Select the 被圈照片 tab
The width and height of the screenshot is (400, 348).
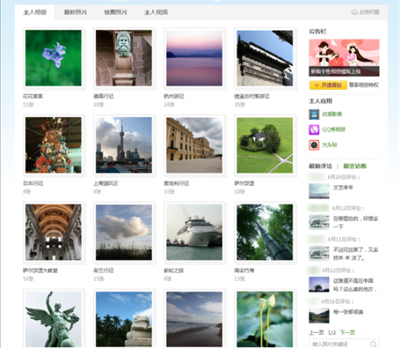coord(115,12)
